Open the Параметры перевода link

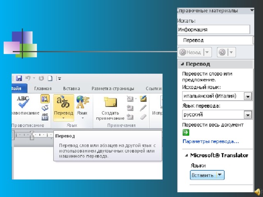(x=210, y=142)
